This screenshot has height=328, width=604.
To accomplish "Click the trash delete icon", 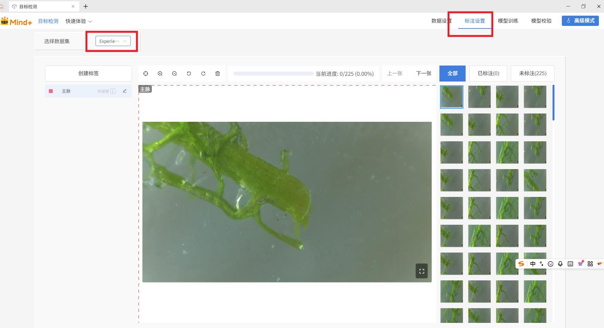I will [x=218, y=74].
